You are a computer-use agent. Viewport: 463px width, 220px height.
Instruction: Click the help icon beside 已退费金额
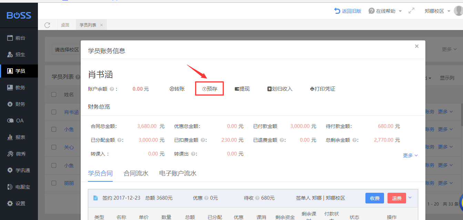pos(282,140)
